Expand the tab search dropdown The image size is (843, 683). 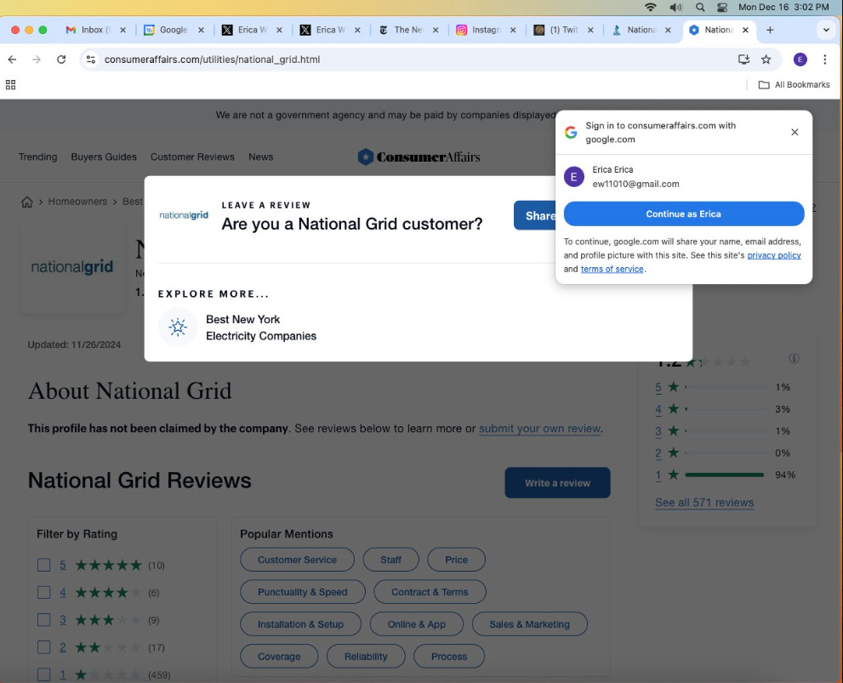pyautogui.click(x=826, y=30)
